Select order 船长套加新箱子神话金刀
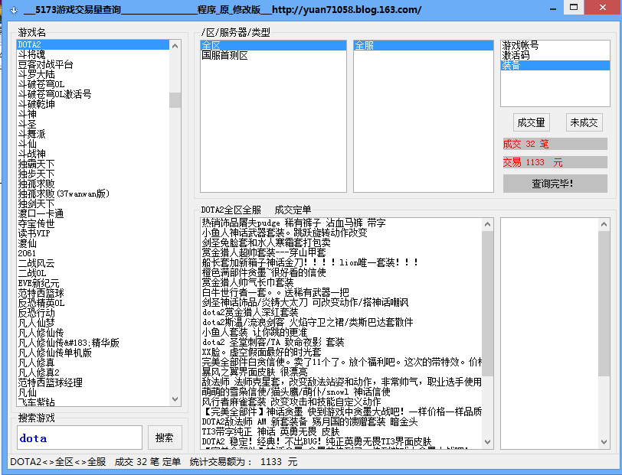 point(341,262)
